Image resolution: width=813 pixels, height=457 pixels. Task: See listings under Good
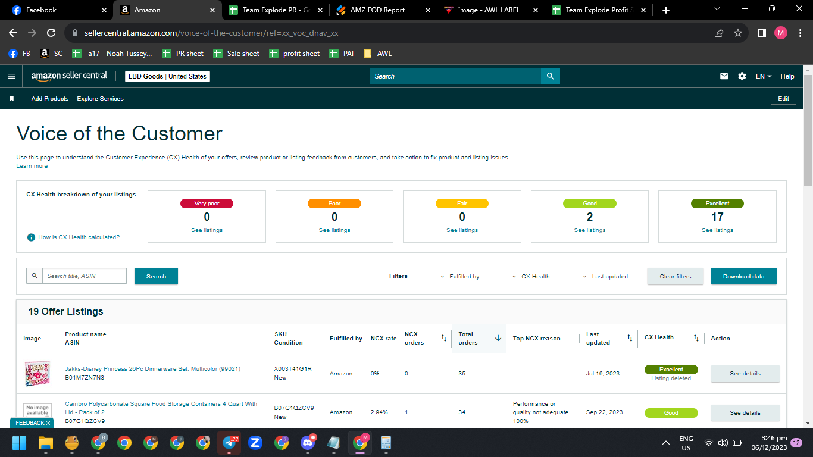point(590,230)
